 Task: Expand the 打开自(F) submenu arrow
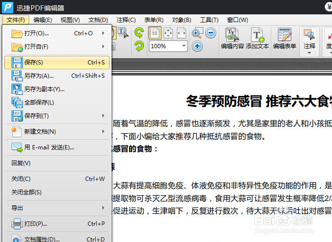tap(103, 46)
